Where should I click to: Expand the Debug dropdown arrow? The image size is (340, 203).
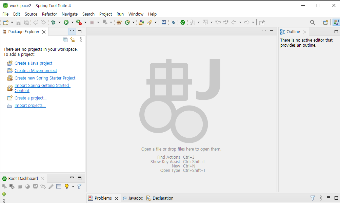click(x=59, y=22)
